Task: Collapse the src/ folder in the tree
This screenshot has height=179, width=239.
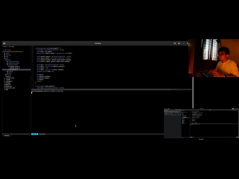Action: point(6,58)
